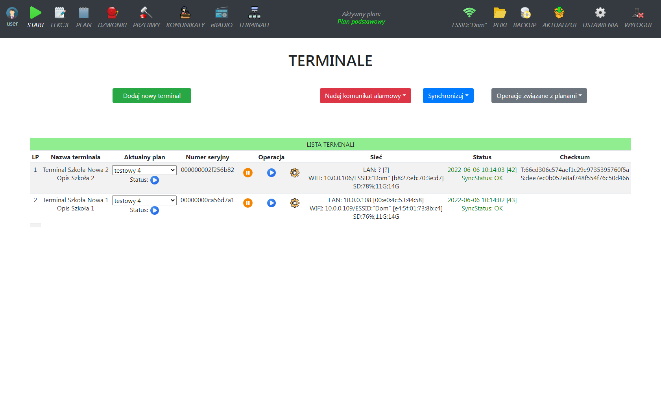Expand plan dropdown for Terminal Szkoła Nowa 1
This screenshot has width=661, height=413.
pos(144,201)
